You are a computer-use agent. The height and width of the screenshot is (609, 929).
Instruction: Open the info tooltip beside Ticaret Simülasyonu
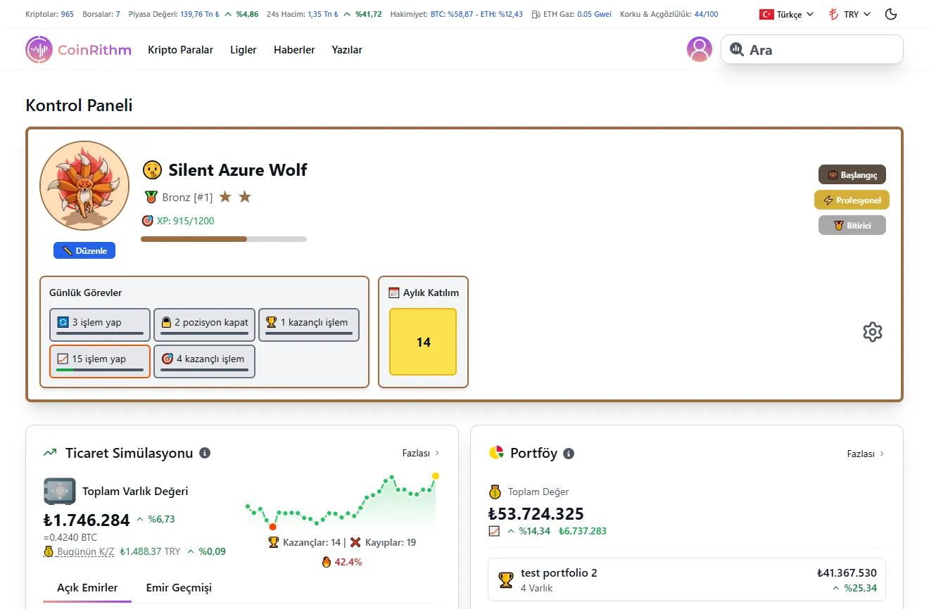point(205,453)
